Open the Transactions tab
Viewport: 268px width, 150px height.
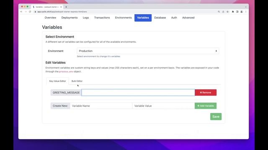click(x=102, y=17)
